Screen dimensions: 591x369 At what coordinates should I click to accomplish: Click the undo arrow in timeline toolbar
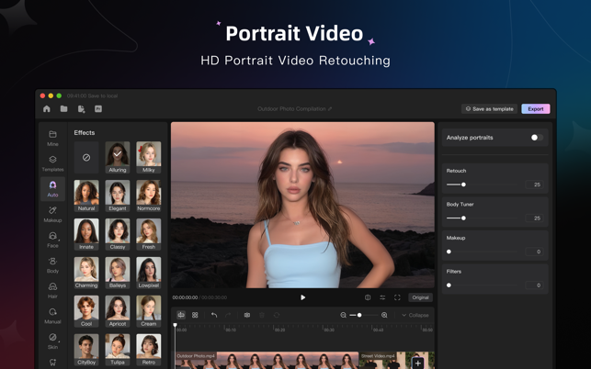pos(214,315)
